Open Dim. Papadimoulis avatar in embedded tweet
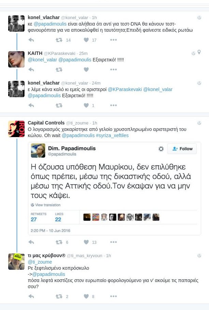 (x=38, y=150)
